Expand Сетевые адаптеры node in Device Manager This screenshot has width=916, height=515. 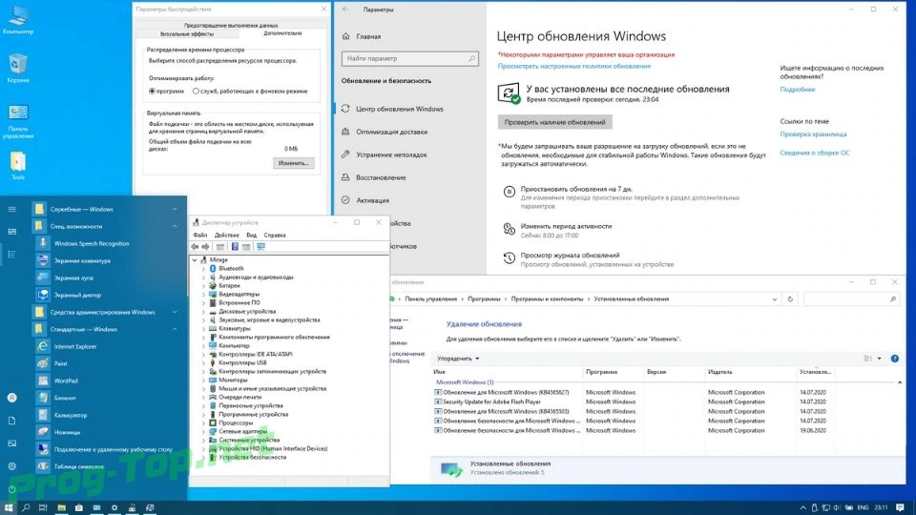[204, 431]
